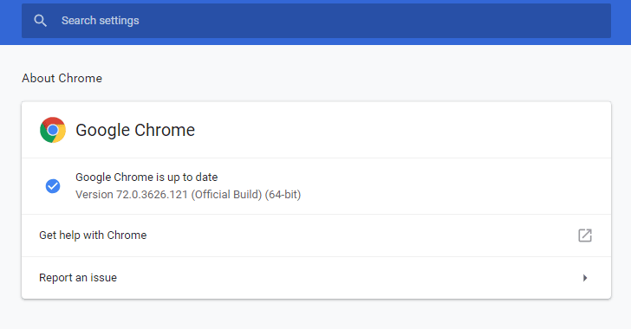Screen dimensions: 631x329
Task: Click the (64-bit) label
Action: (283, 195)
